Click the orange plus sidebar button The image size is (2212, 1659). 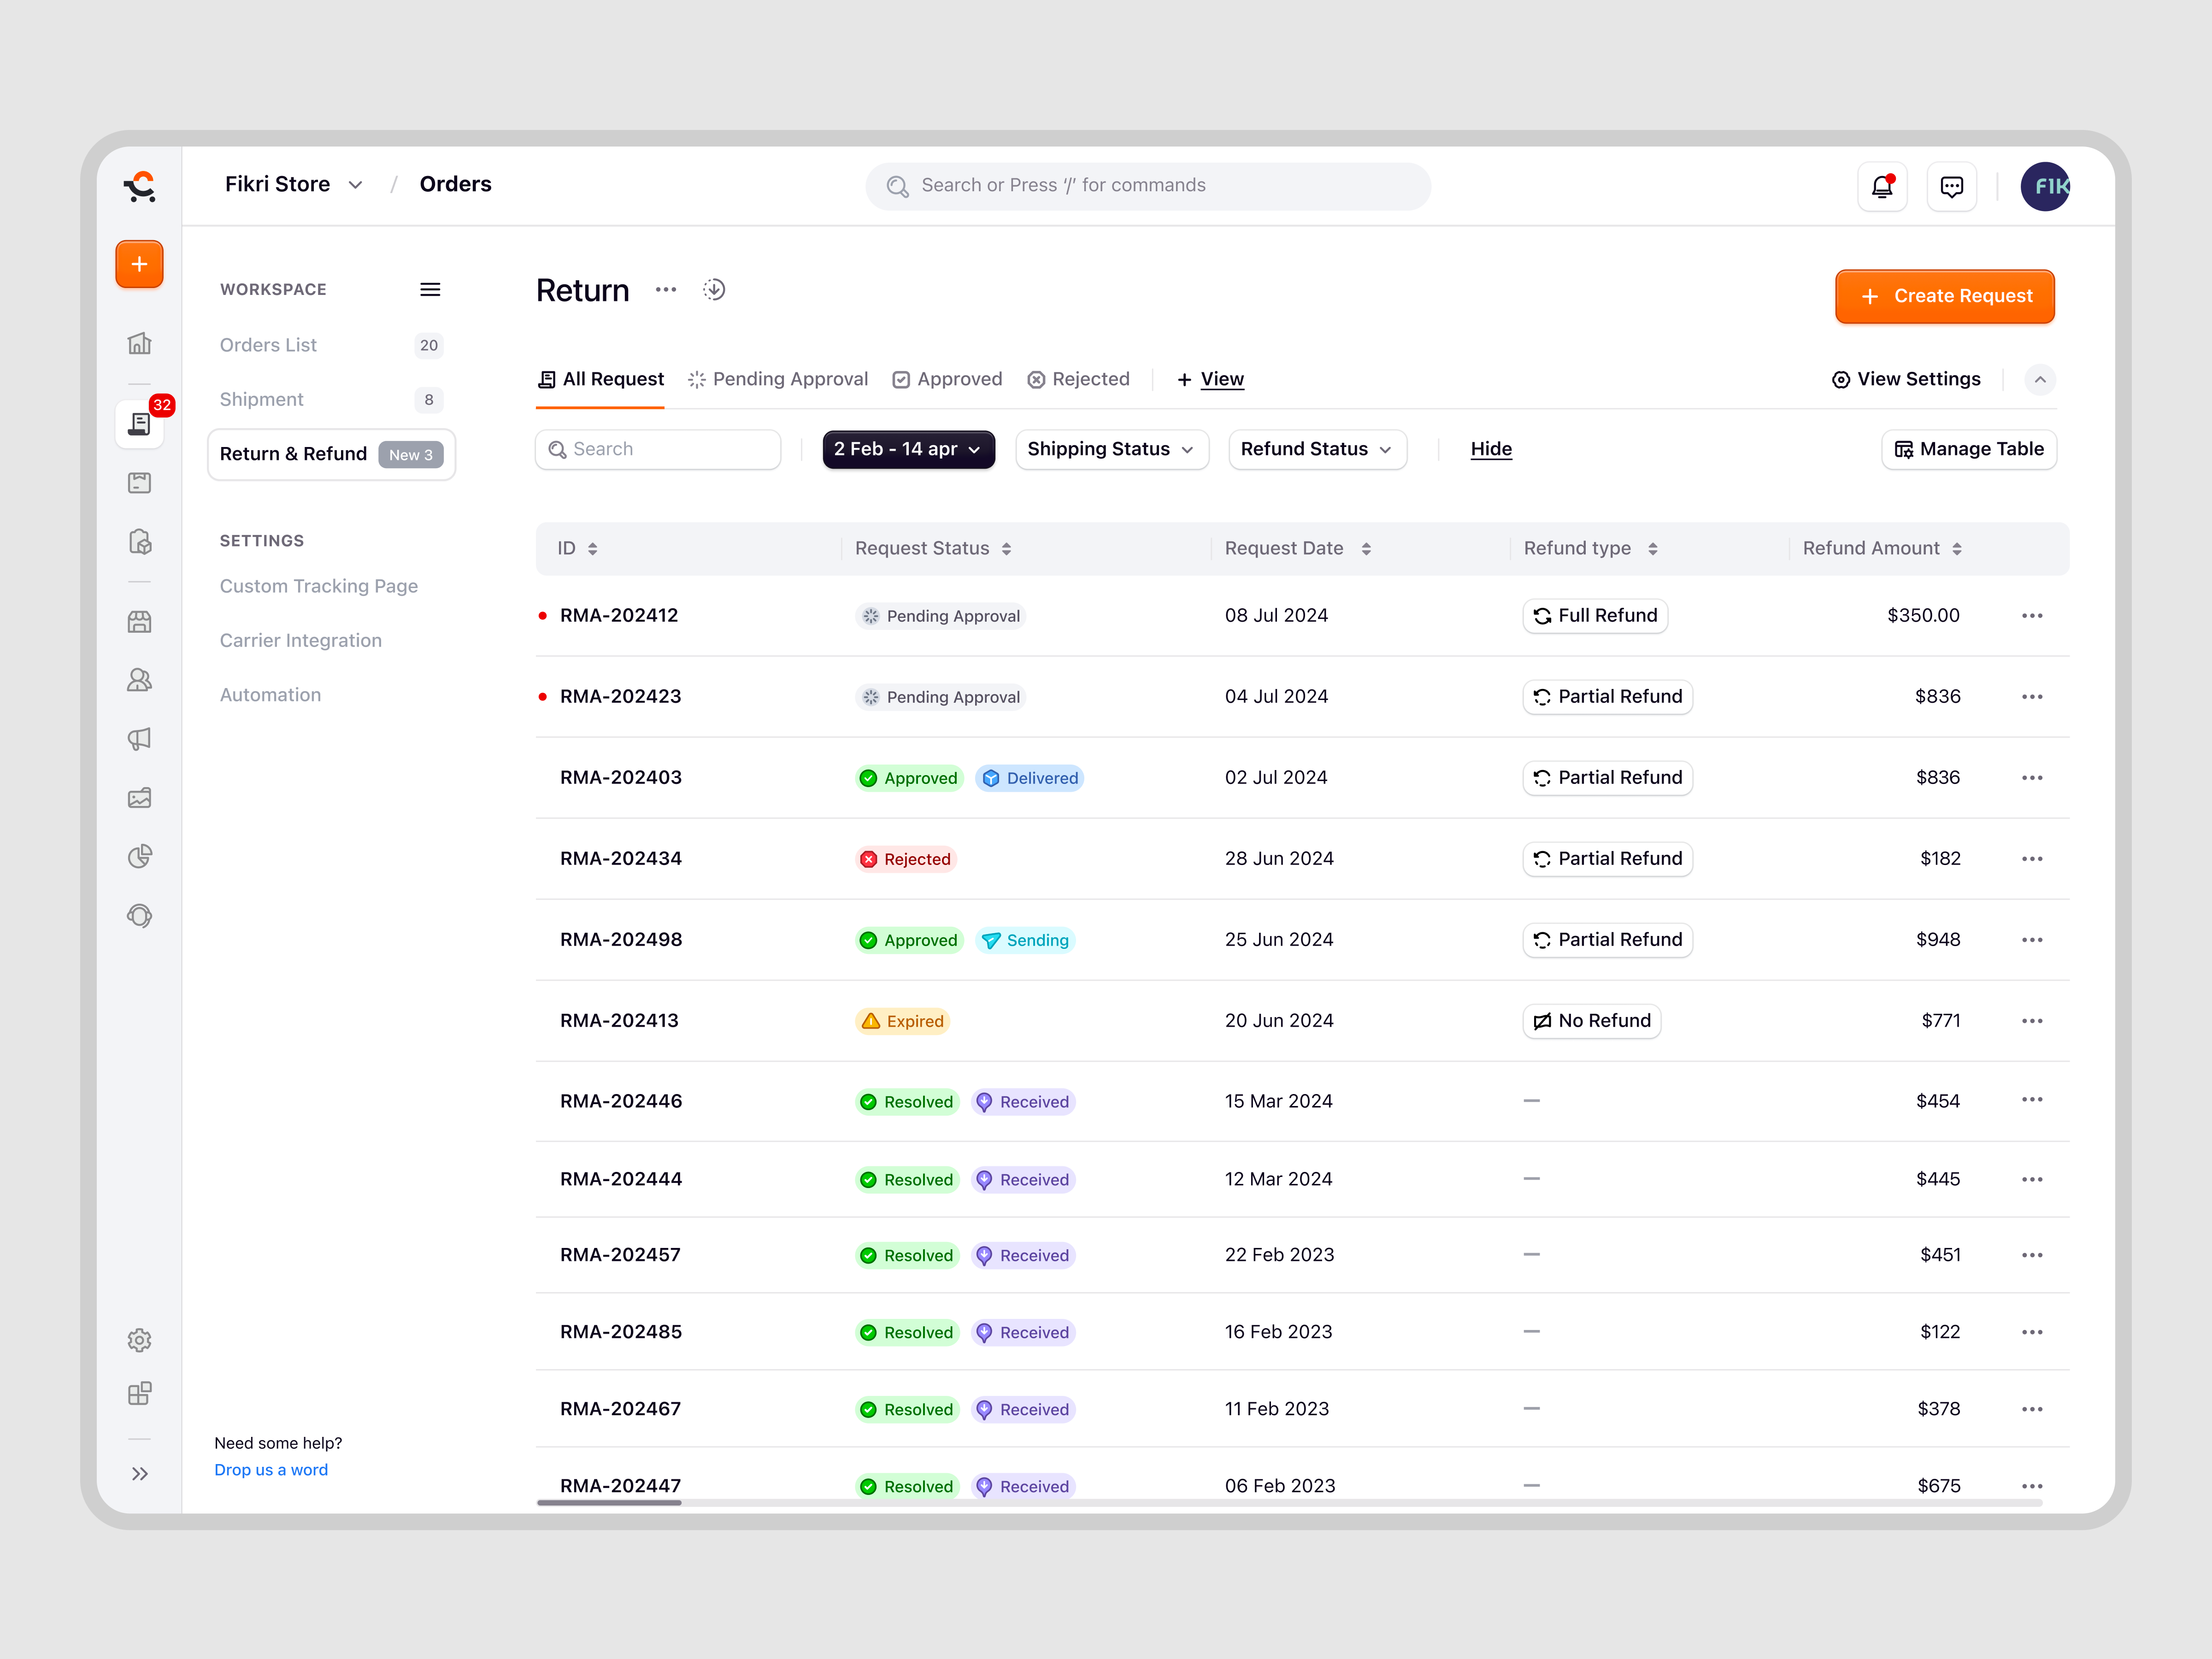click(140, 265)
